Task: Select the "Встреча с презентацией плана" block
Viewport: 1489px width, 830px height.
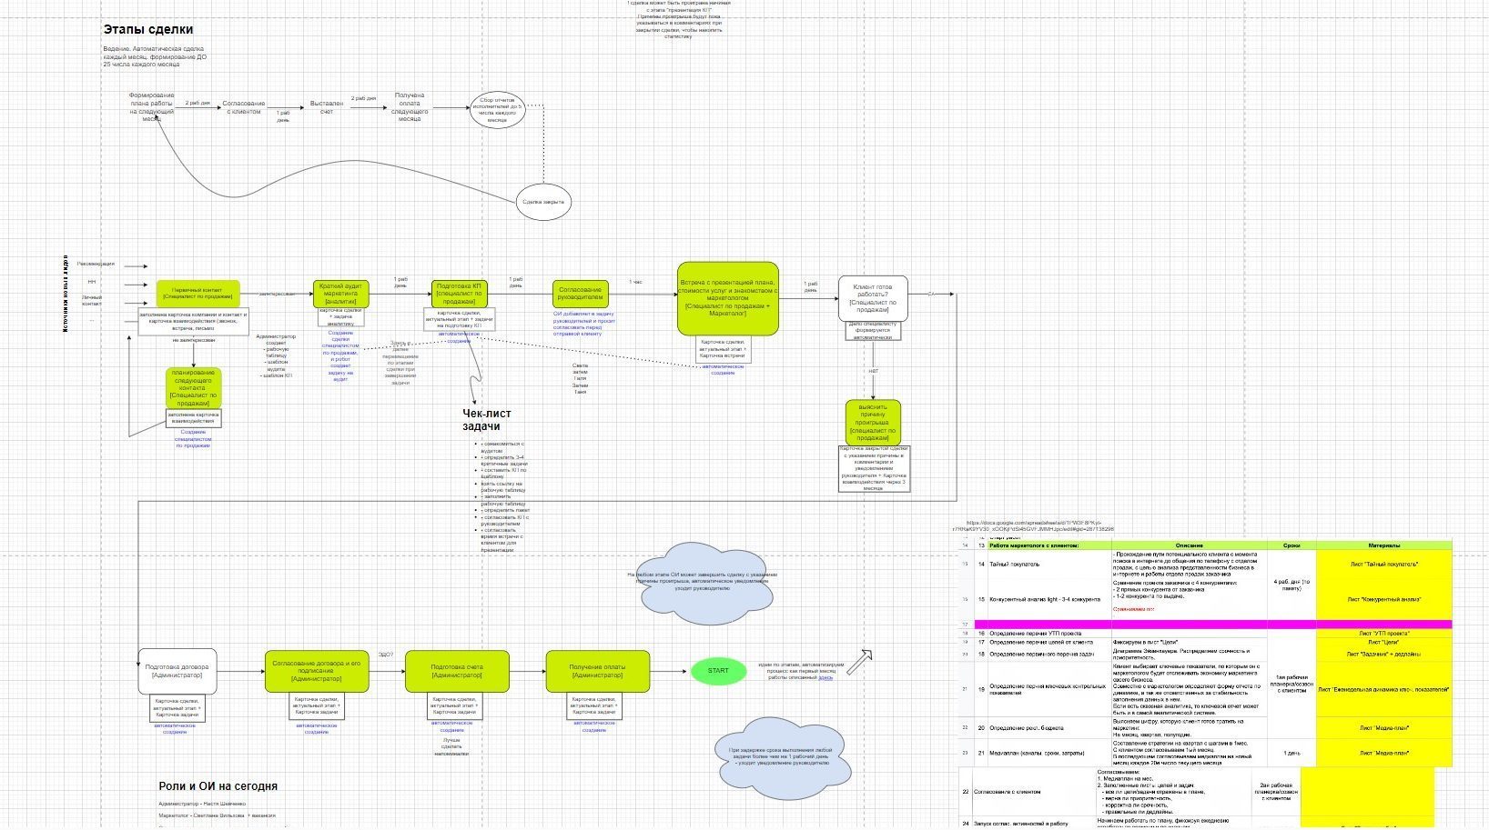Action: [728, 299]
